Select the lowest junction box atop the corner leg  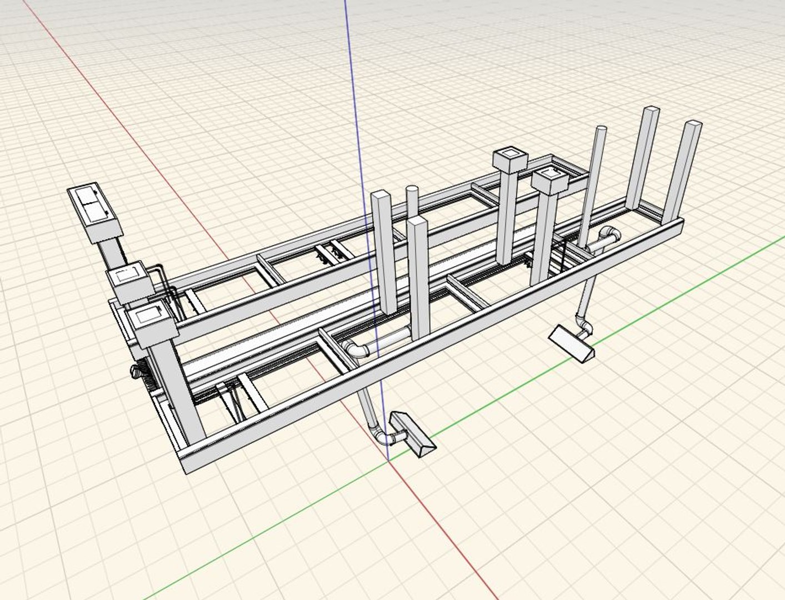152,326
